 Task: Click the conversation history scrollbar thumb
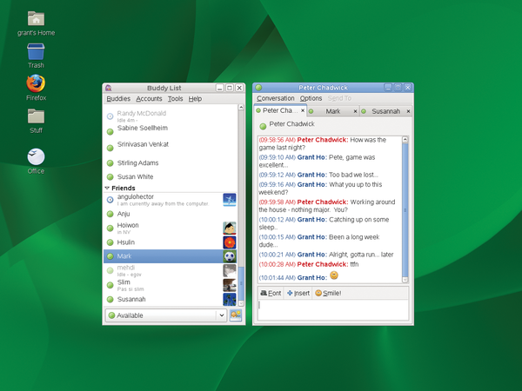405,209
